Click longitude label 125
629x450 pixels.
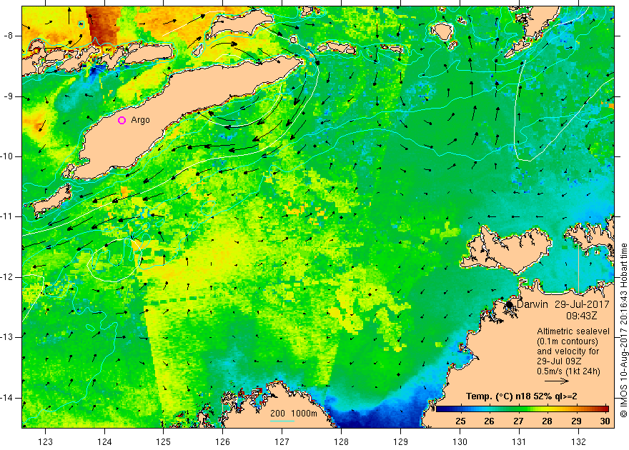point(164,441)
